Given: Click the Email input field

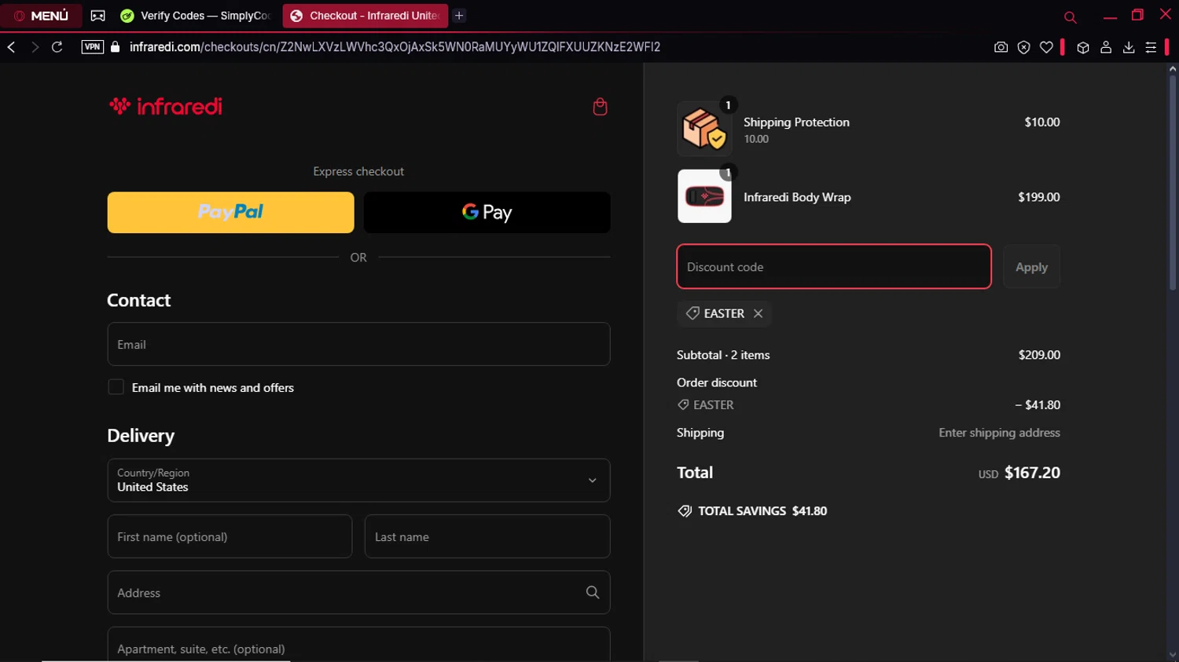Looking at the screenshot, I should (358, 344).
